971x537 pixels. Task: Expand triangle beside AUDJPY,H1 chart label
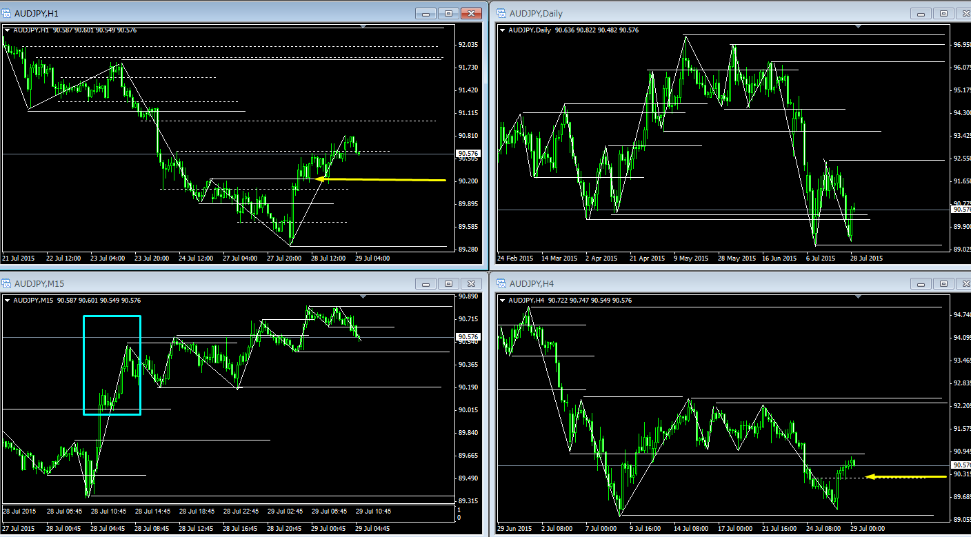click(8, 30)
